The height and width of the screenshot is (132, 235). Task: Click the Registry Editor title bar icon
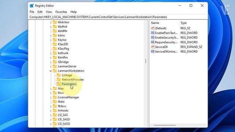(x=32, y=6)
